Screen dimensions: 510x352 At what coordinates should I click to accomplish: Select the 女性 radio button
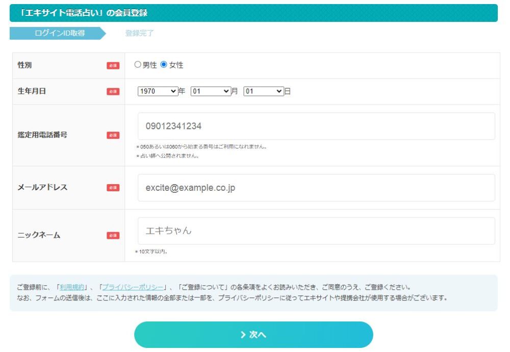[x=164, y=64]
